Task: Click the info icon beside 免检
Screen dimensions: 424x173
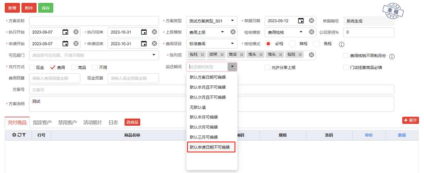Action: (341, 44)
